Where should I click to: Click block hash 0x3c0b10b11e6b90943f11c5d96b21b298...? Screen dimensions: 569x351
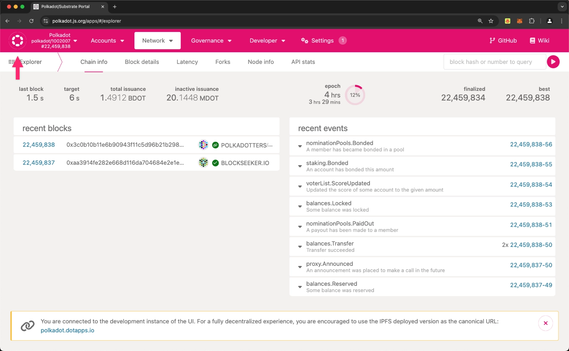[125, 145]
